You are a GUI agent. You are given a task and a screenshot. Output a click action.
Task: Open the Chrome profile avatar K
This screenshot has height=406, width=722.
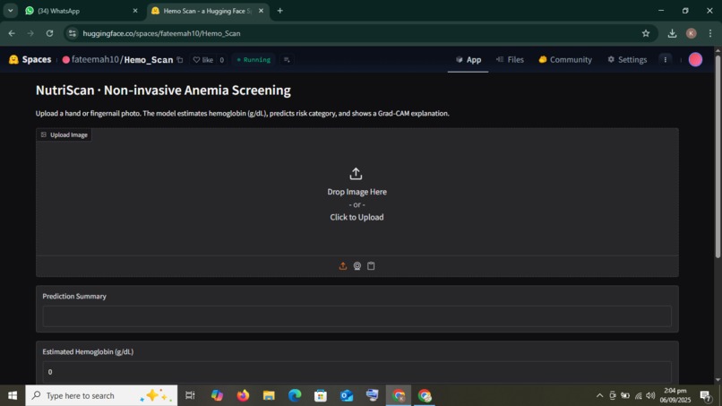click(x=692, y=33)
